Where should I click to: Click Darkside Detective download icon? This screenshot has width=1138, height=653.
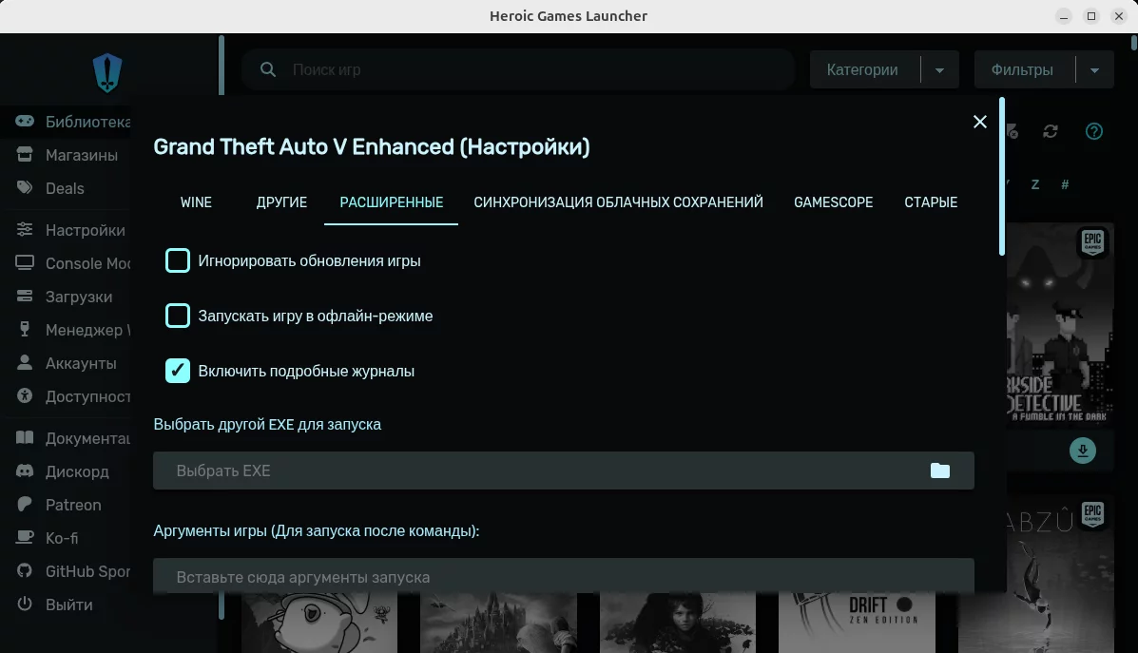click(x=1082, y=451)
